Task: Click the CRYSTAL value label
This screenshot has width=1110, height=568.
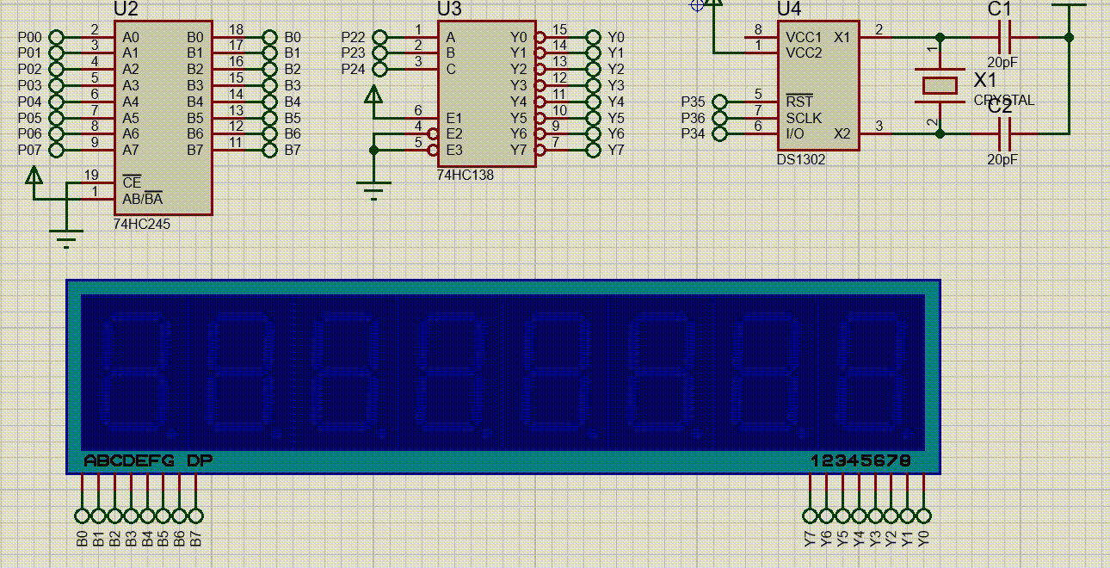Action: [x=1004, y=101]
